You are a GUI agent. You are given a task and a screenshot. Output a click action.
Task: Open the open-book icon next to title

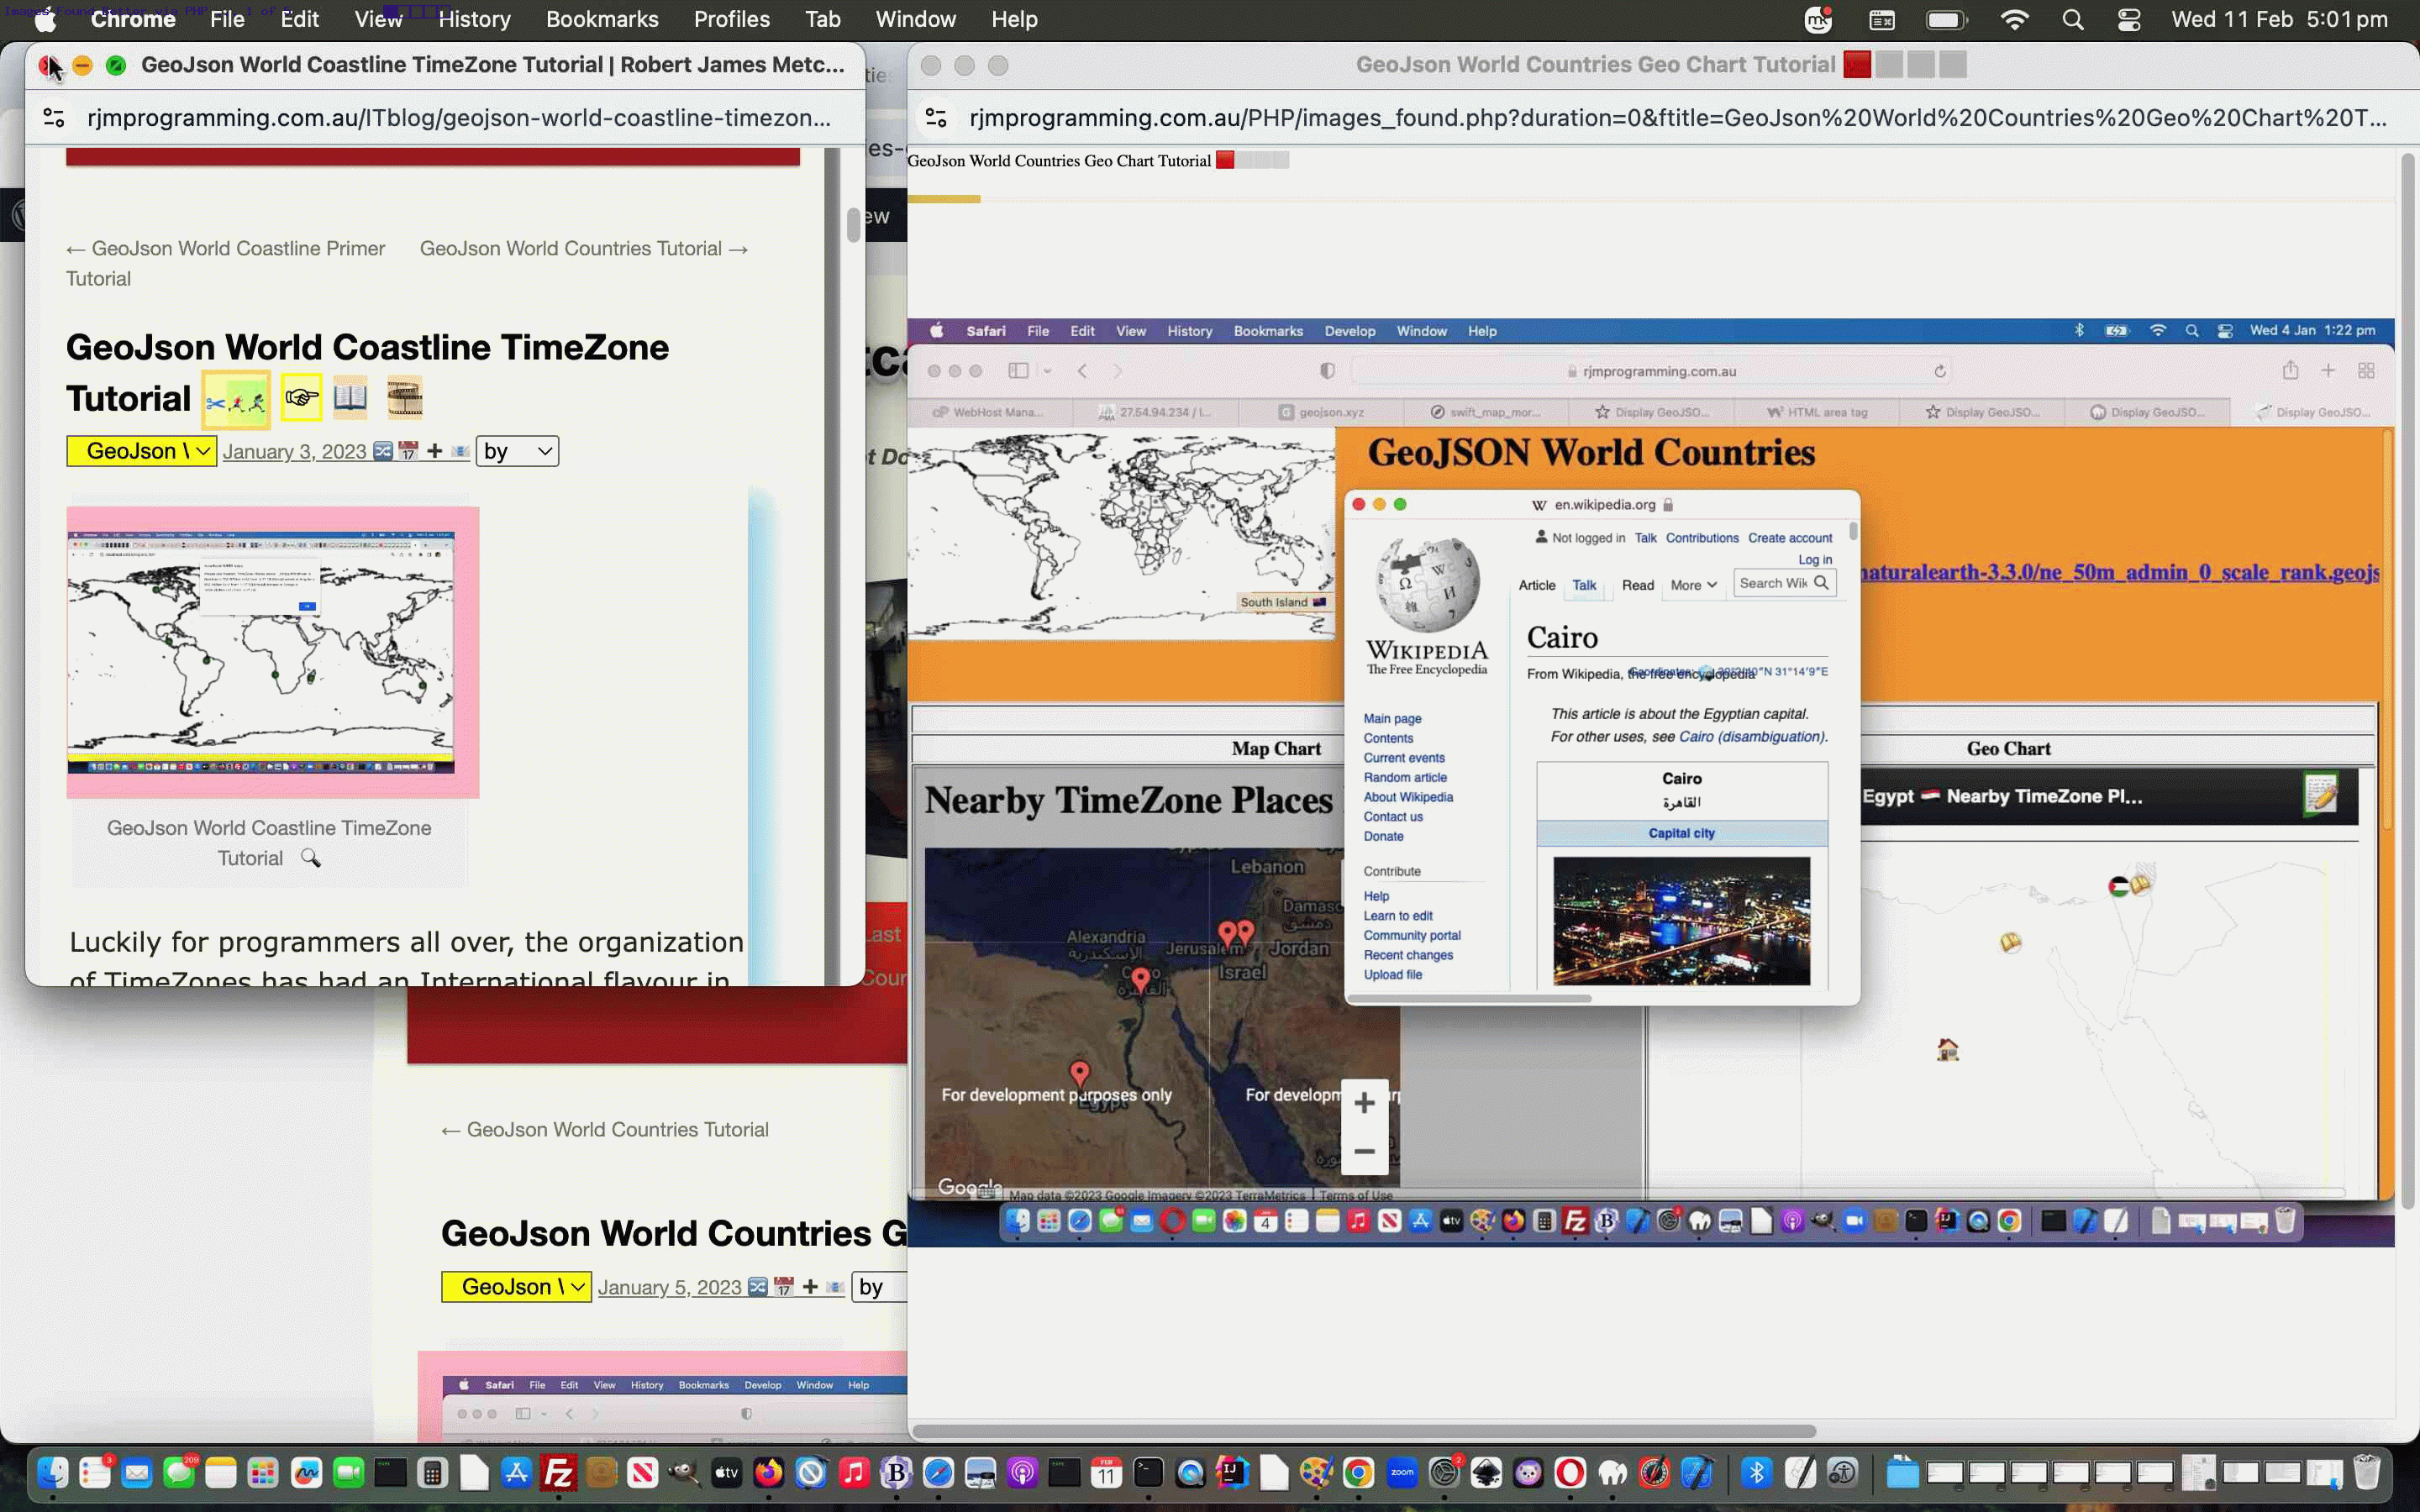click(x=350, y=398)
